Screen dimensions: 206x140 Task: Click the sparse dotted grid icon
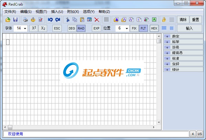[x=171, y=28]
